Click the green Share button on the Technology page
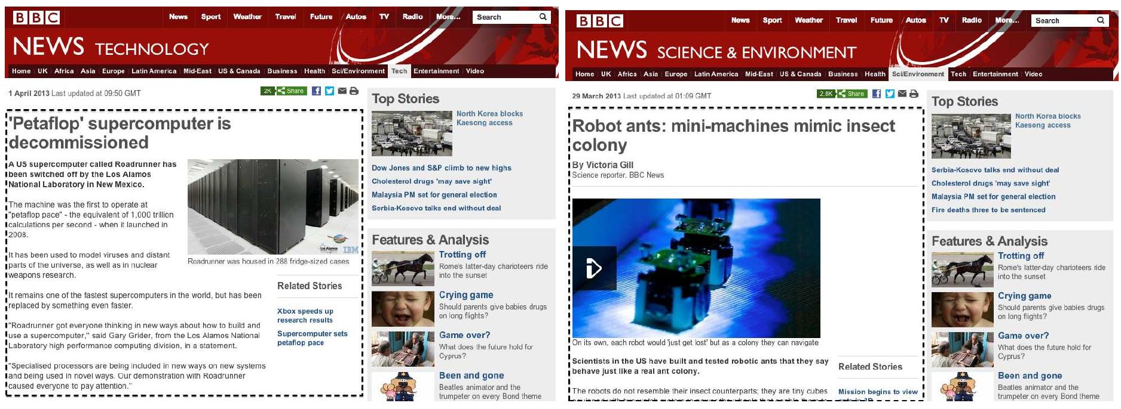This screenshot has height=409, width=1121. 292,91
